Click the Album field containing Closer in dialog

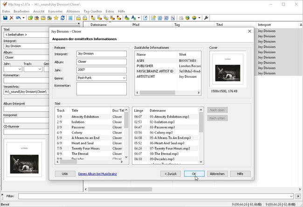click(102, 62)
